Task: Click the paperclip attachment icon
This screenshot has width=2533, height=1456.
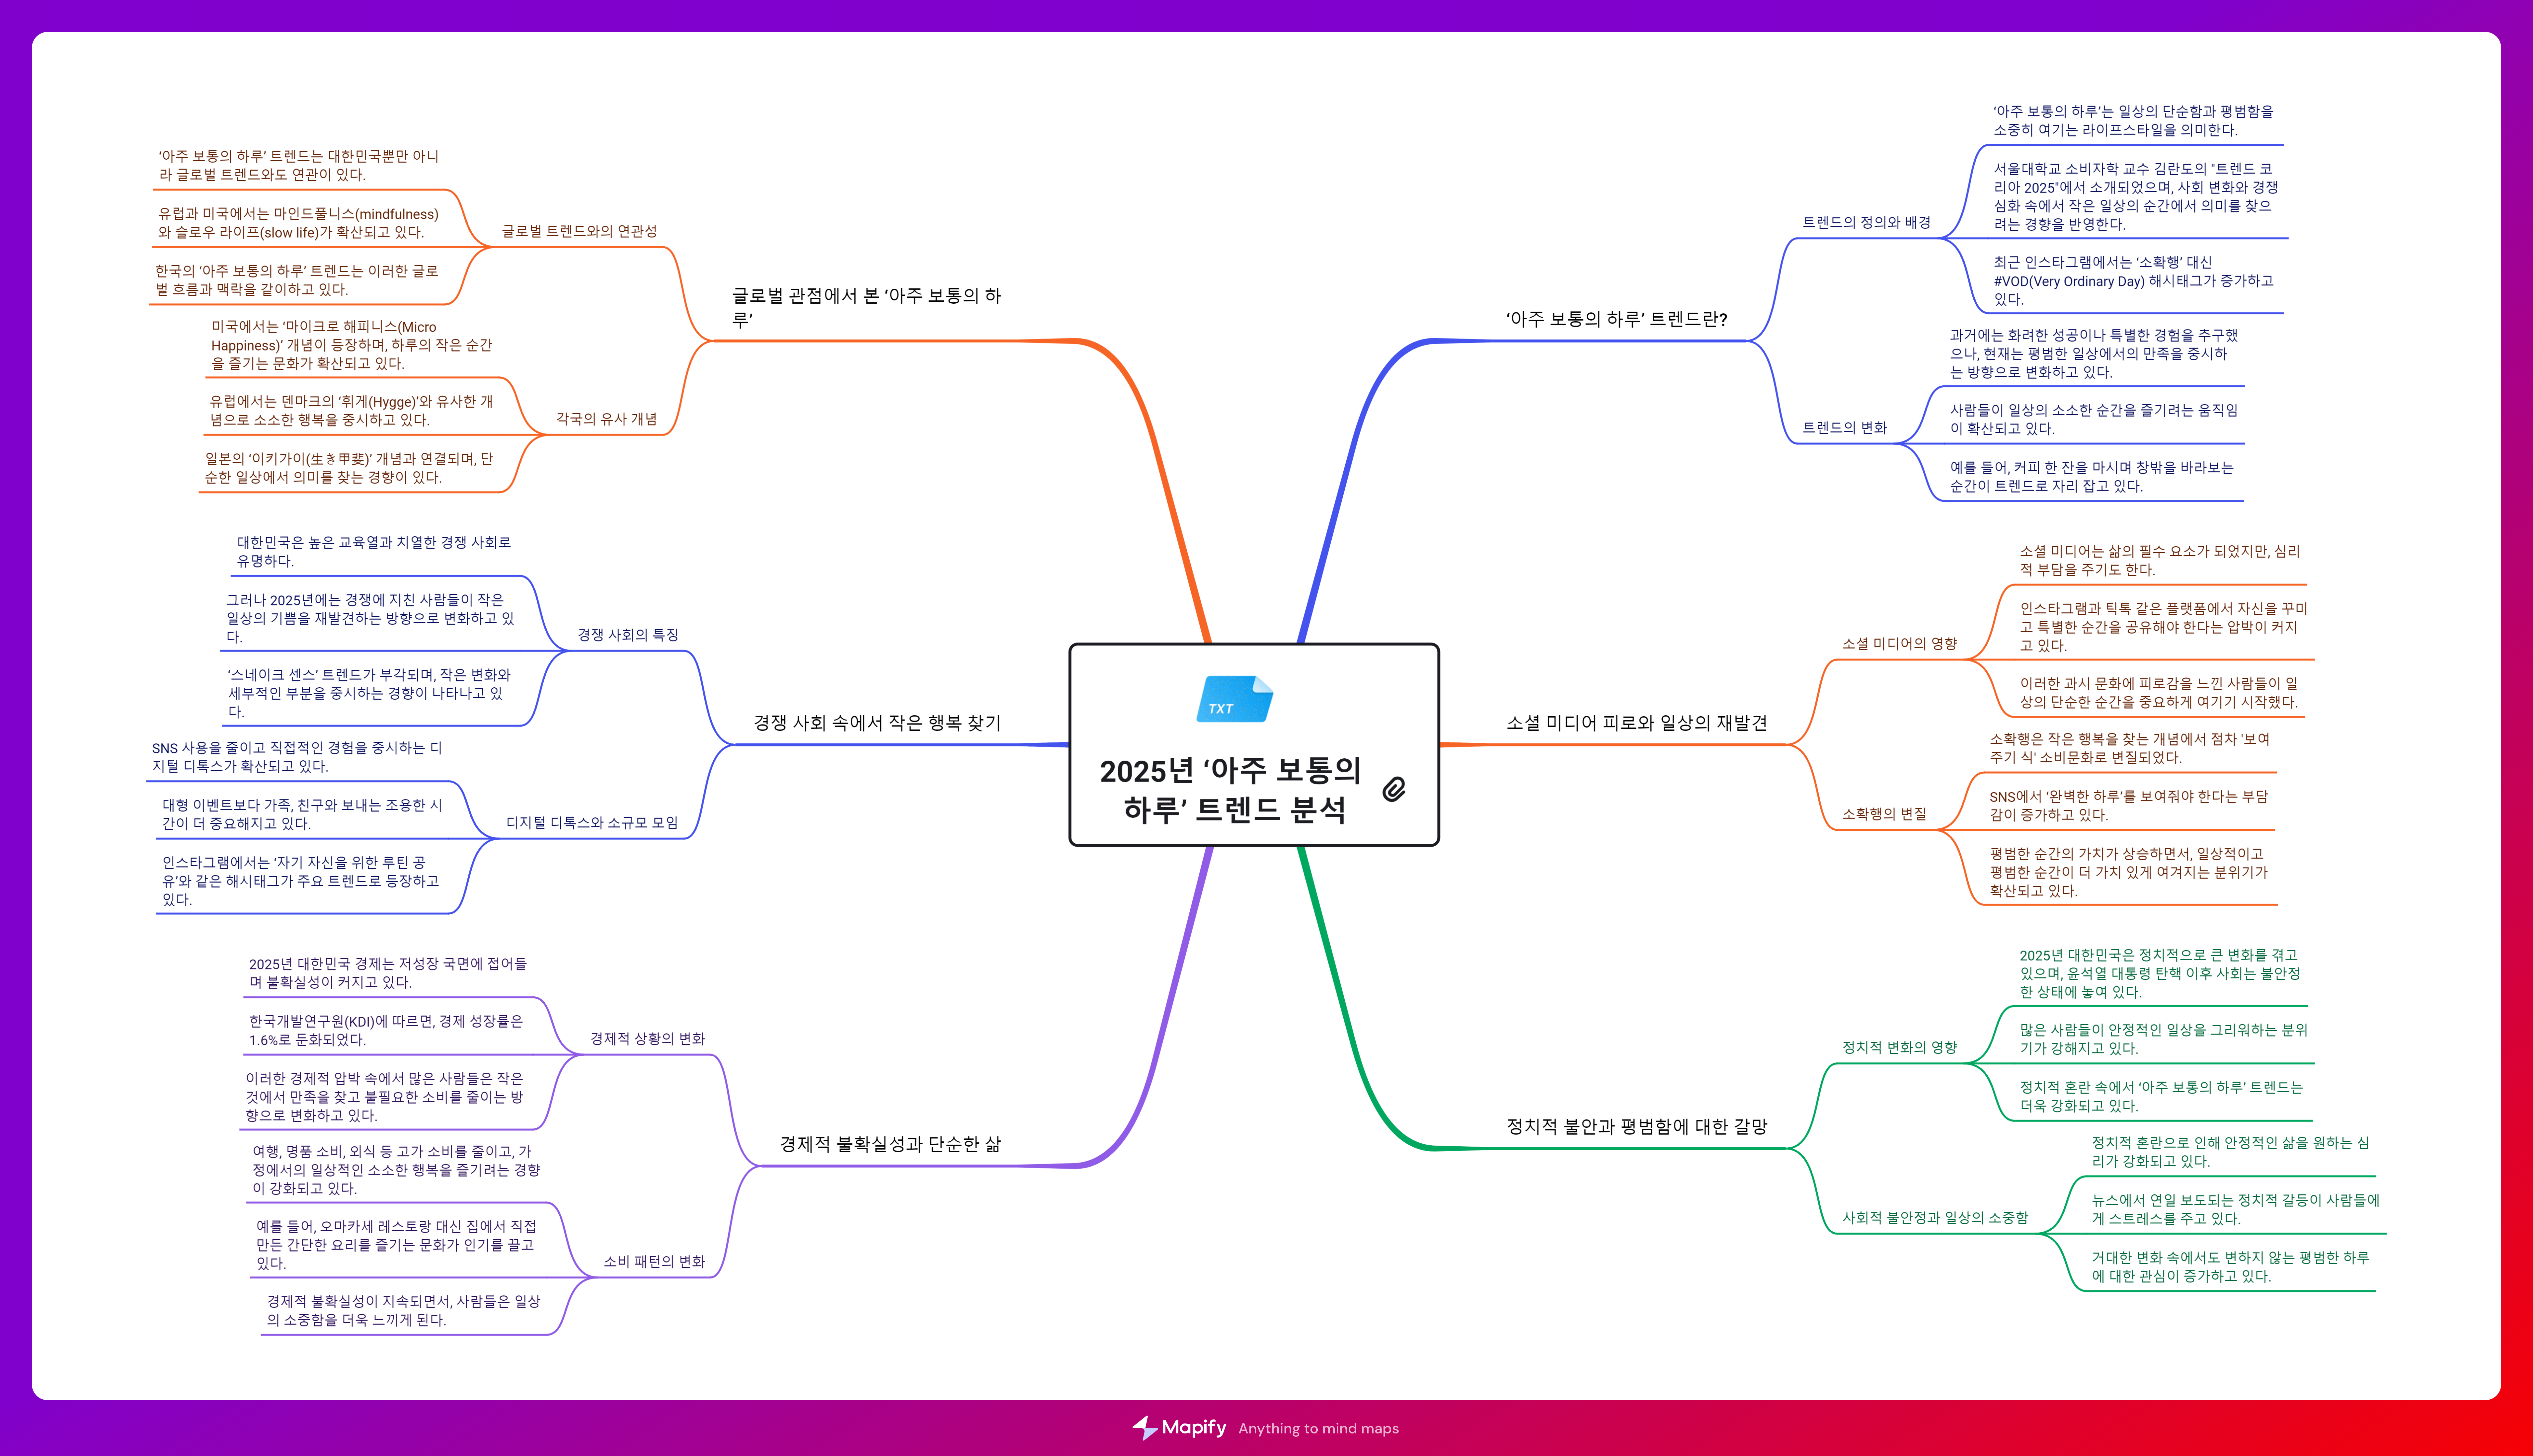Action: coord(1394,789)
